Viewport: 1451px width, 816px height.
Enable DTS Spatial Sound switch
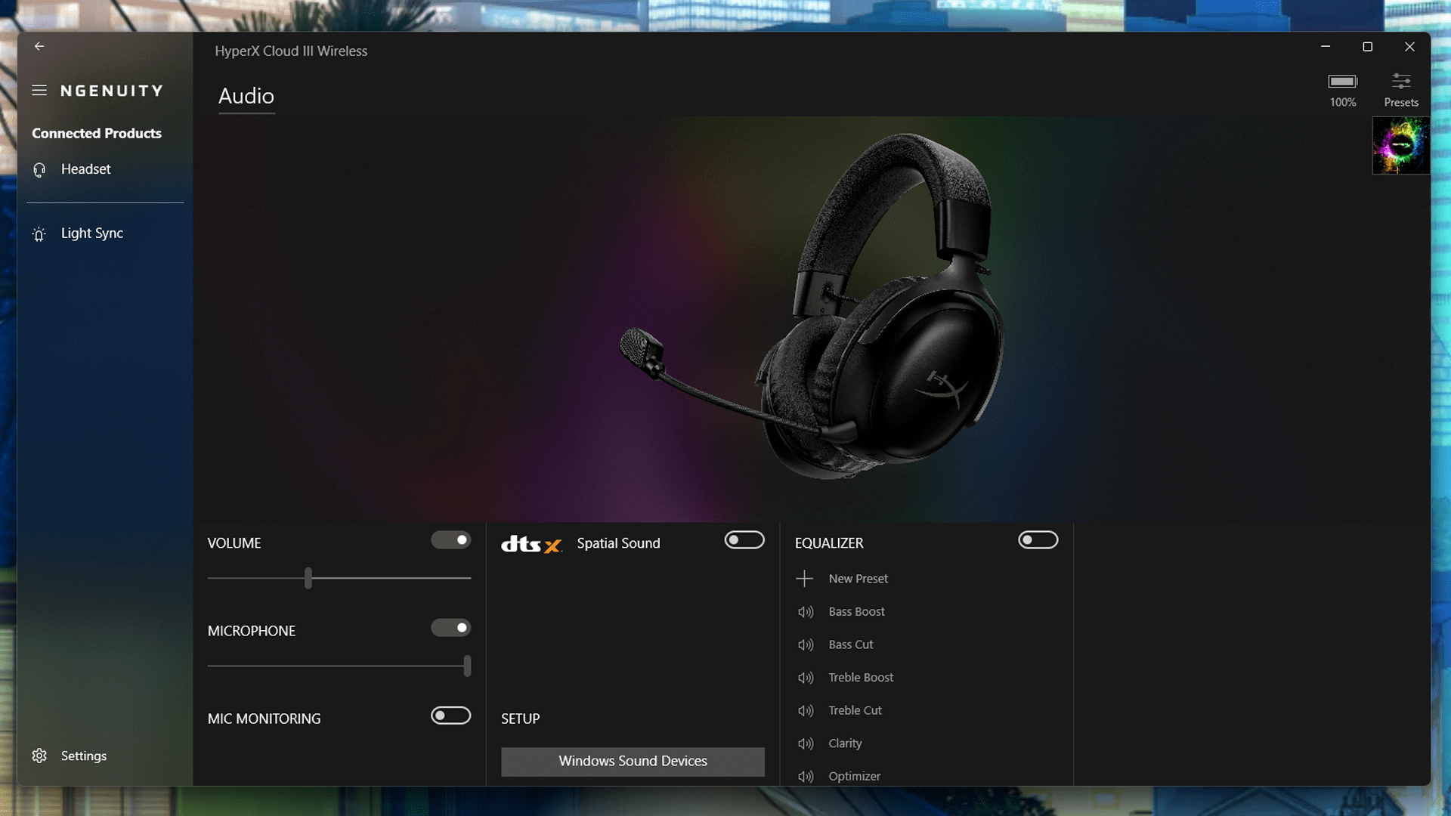(x=744, y=540)
